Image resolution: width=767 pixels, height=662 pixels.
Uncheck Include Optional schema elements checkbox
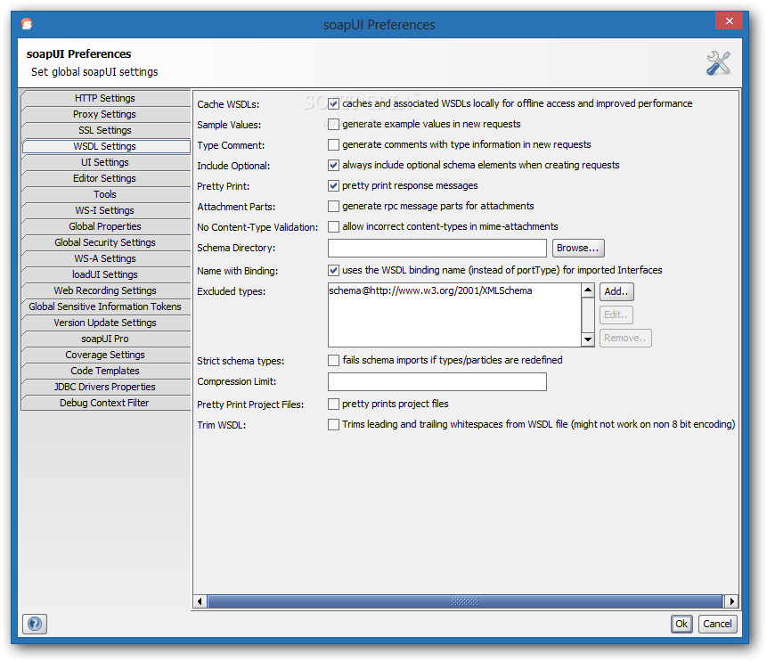333,166
